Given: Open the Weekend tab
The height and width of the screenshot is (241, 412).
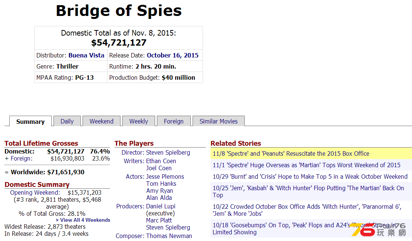Looking at the screenshot, I should (102, 121).
